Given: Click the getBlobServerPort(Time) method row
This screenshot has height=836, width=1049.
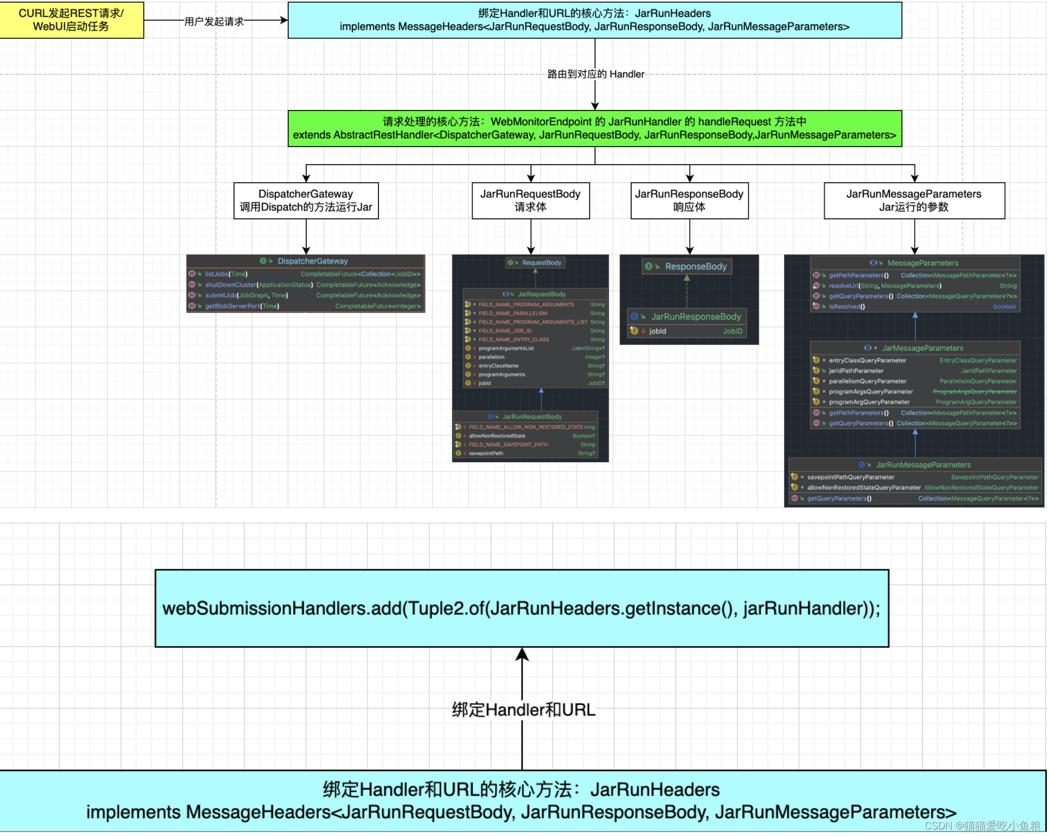Looking at the screenshot, I should (x=305, y=306).
